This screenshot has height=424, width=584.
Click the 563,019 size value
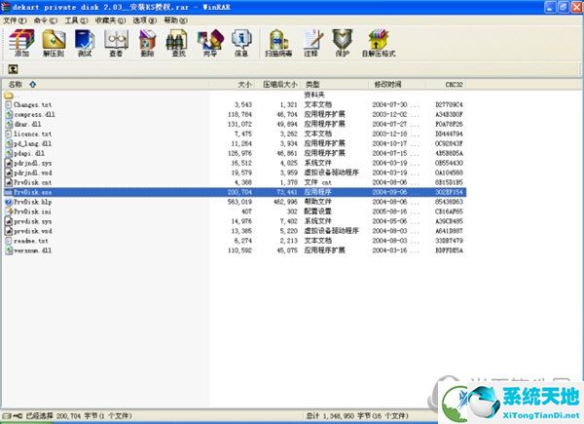tap(239, 202)
